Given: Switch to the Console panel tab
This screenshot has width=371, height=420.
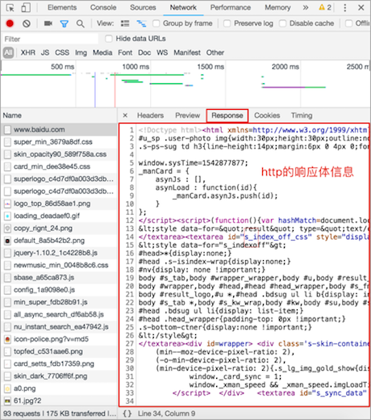Looking at the screenshot, I should pos(103,7).
